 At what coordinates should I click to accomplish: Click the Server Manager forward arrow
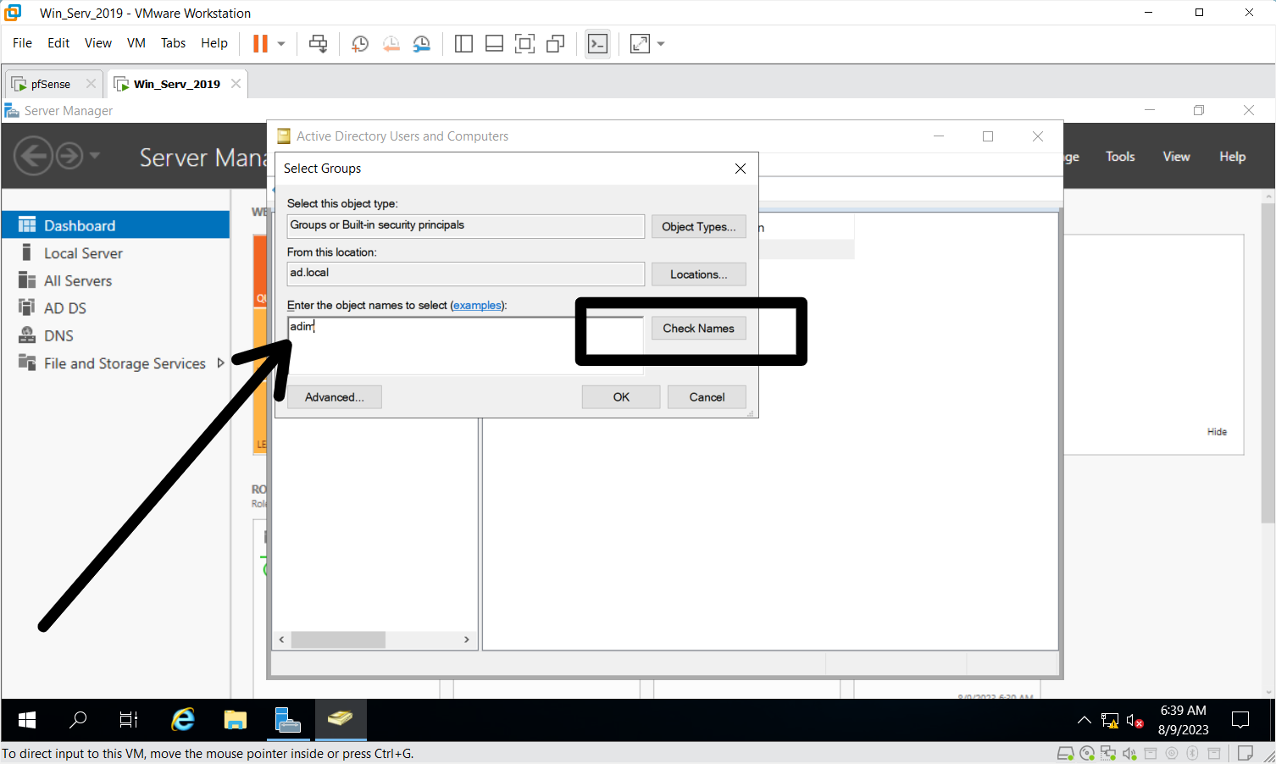point(69,156)
